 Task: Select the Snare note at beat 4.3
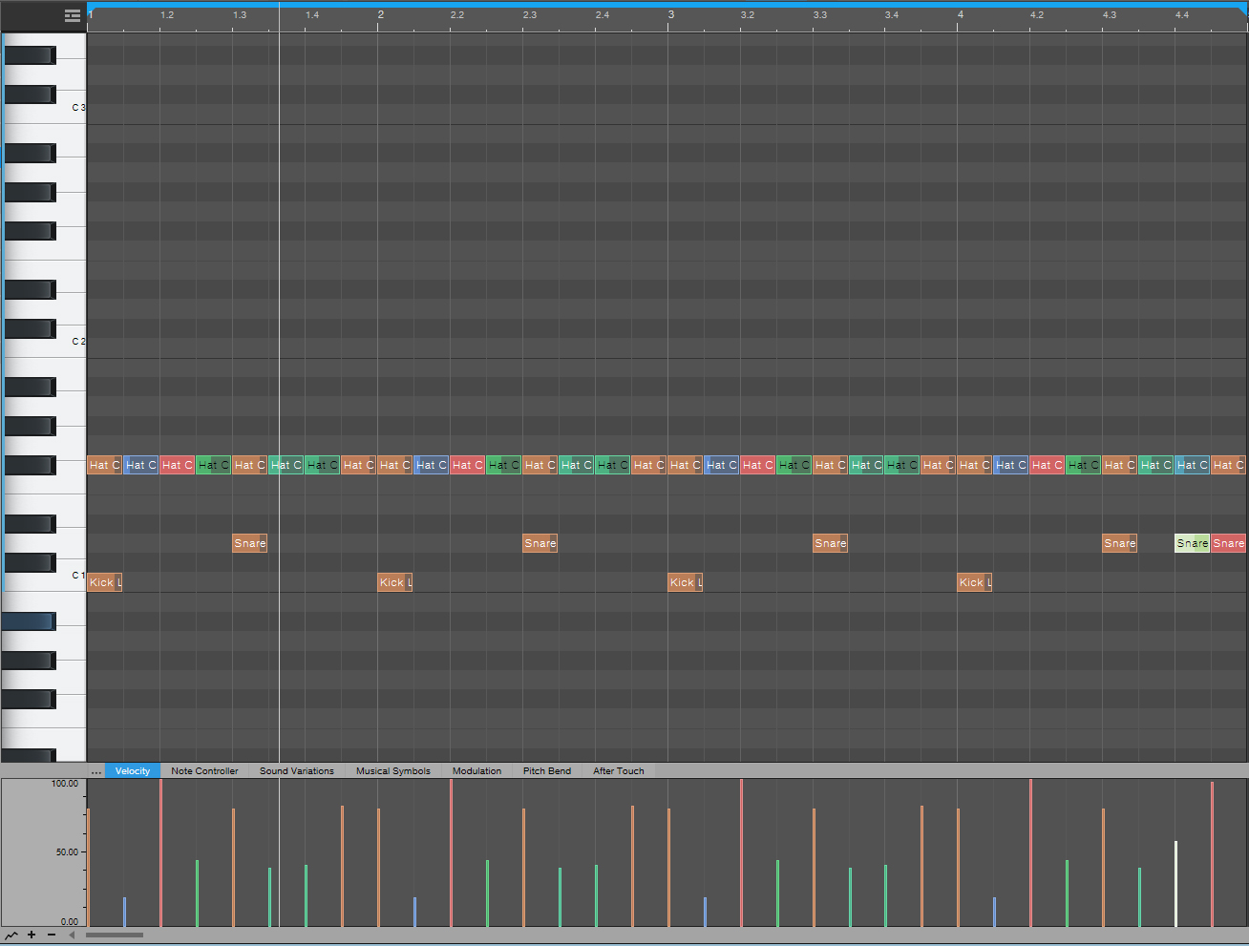tap(1120, 543)
